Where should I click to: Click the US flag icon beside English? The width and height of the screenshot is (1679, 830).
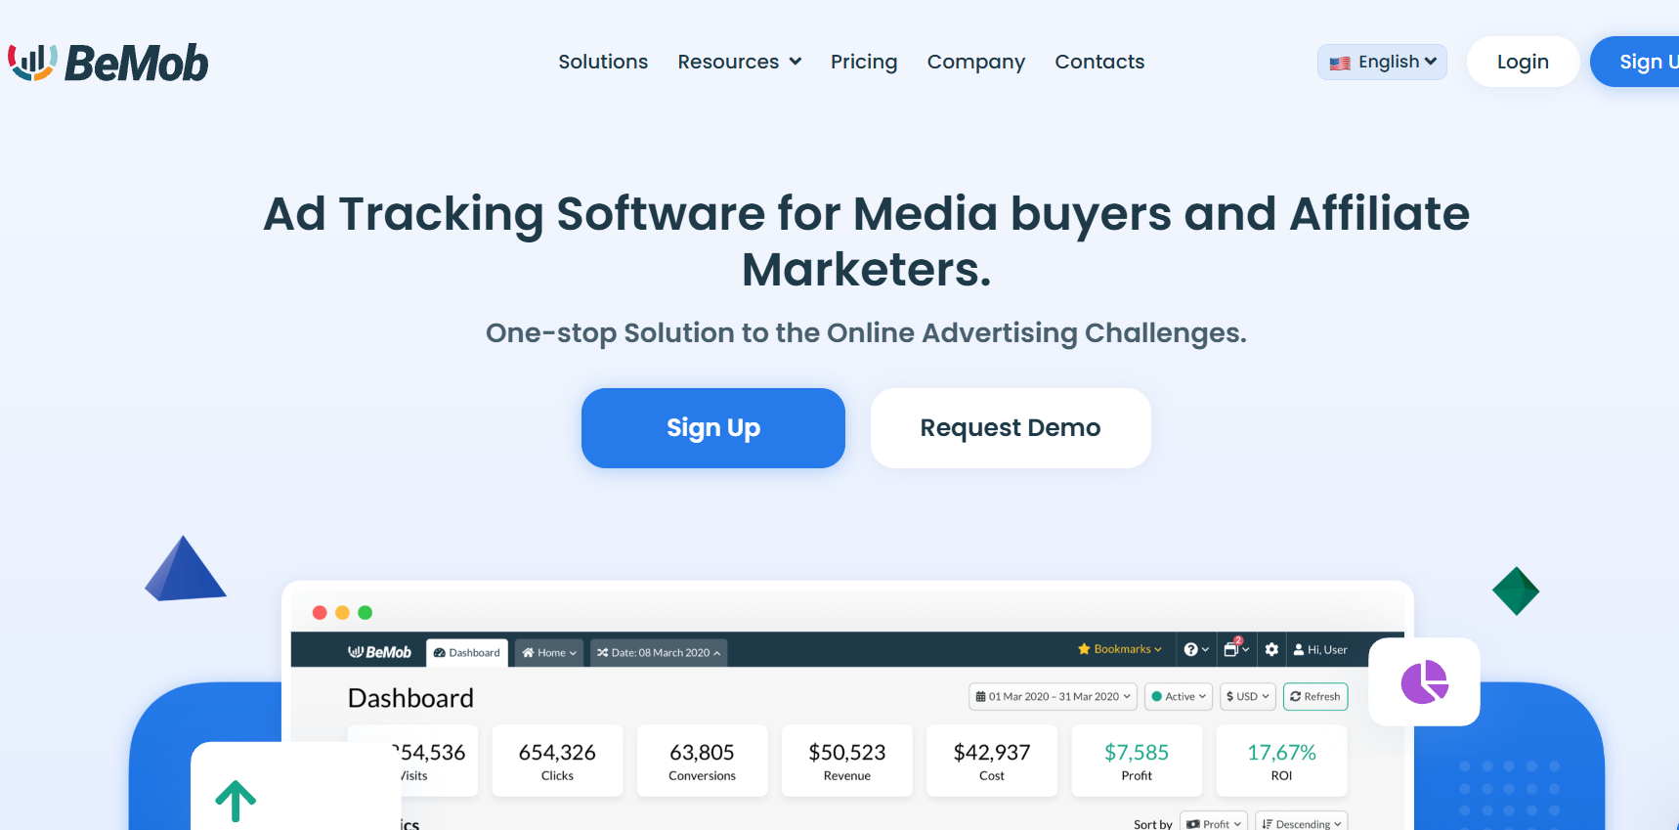tap(1340, 63)
